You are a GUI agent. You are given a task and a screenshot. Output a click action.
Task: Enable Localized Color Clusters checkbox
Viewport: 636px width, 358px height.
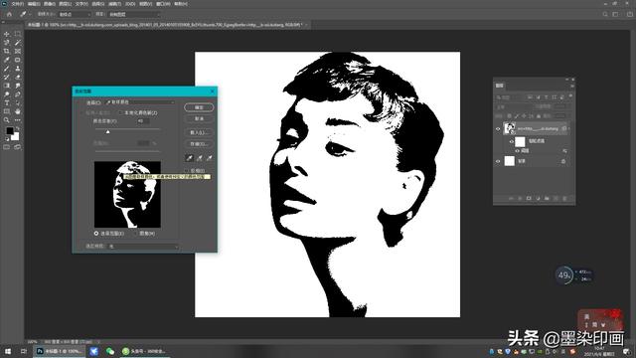[120, 112]
